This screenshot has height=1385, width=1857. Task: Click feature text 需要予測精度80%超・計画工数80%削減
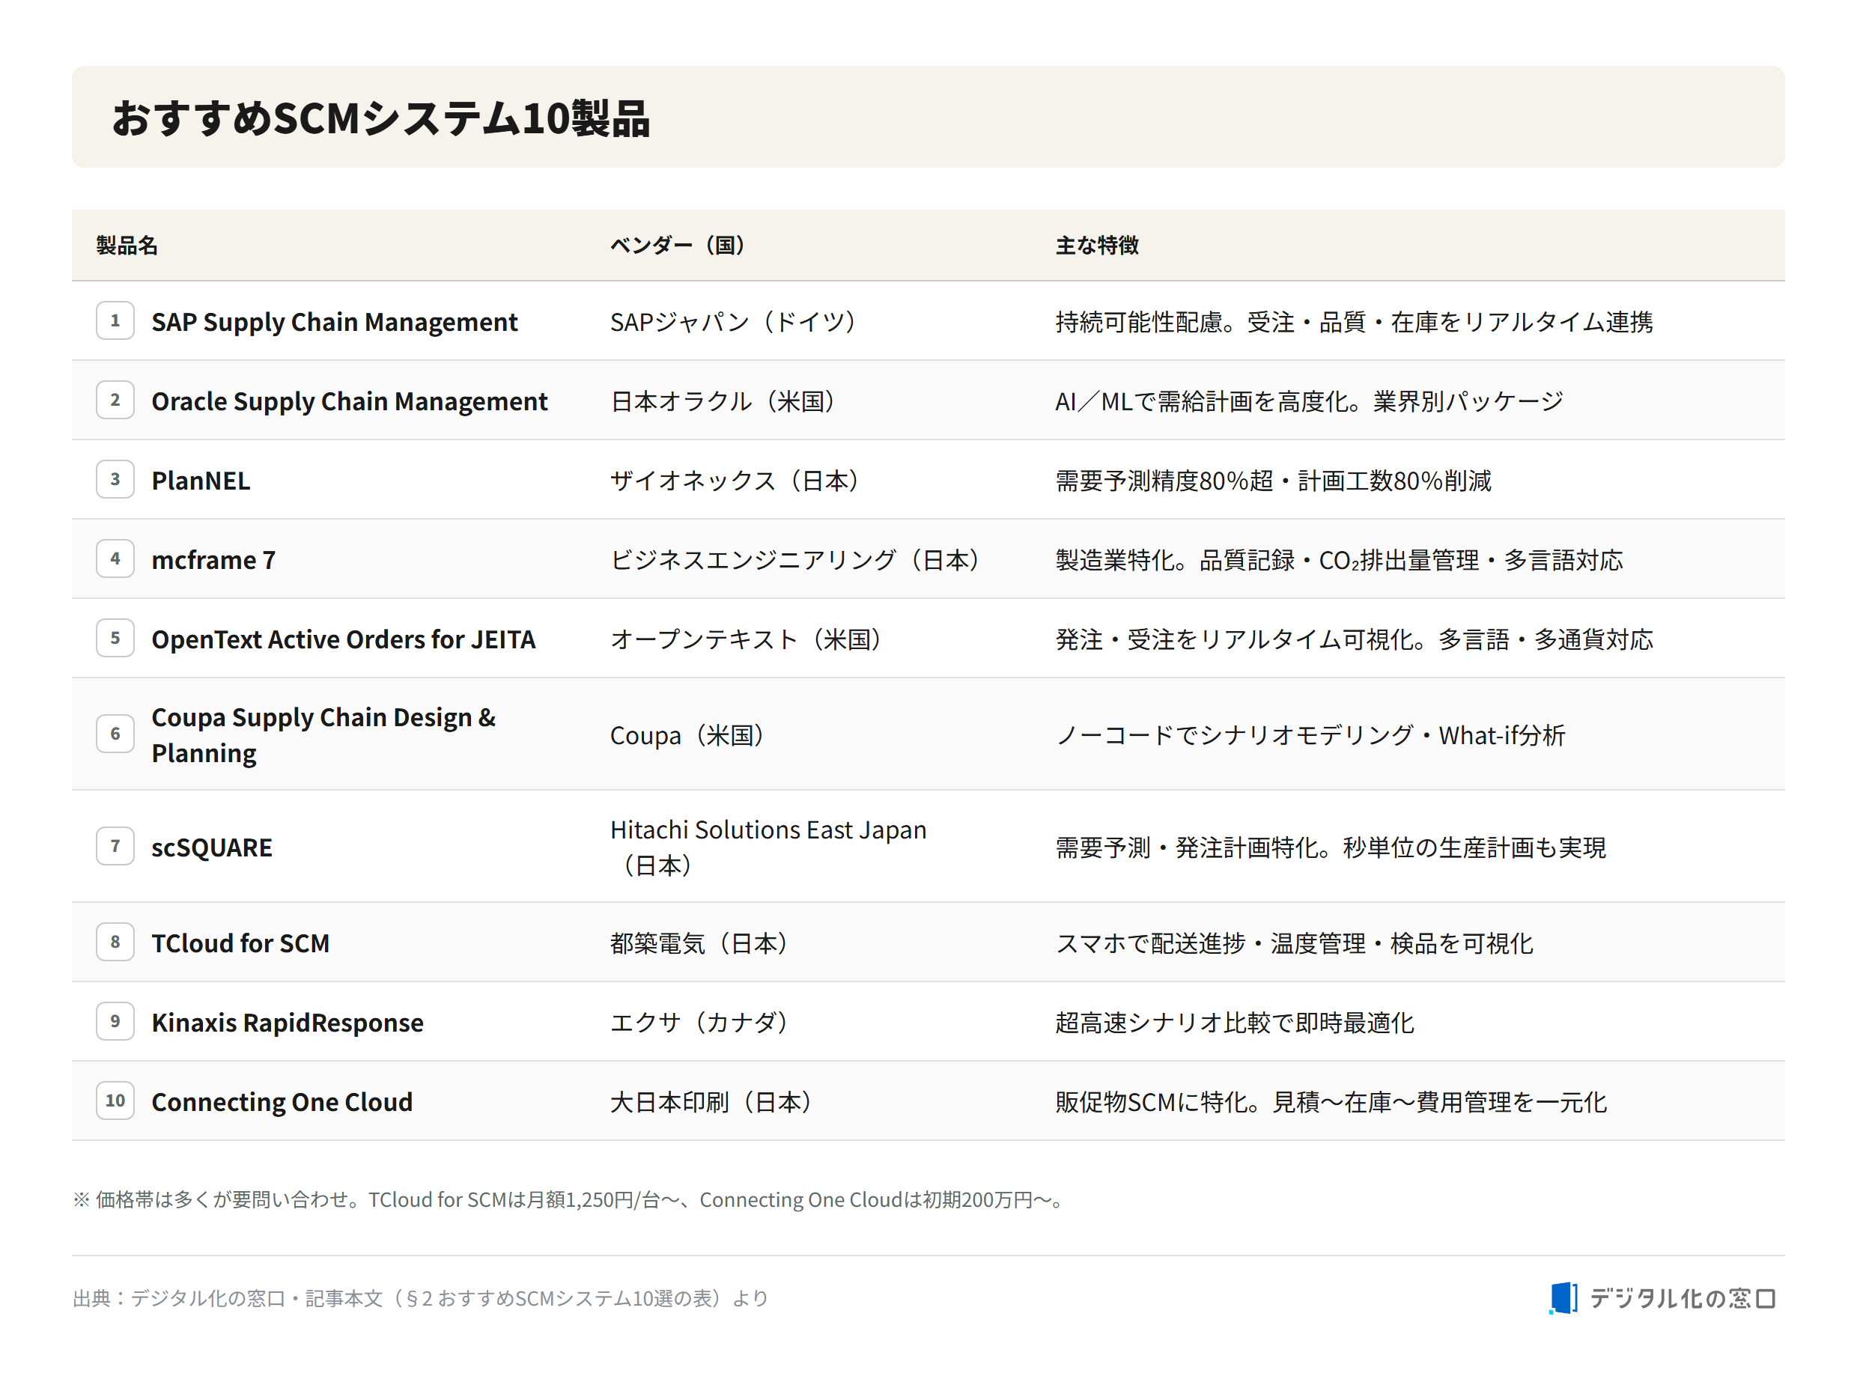(x=1273, y=481)
